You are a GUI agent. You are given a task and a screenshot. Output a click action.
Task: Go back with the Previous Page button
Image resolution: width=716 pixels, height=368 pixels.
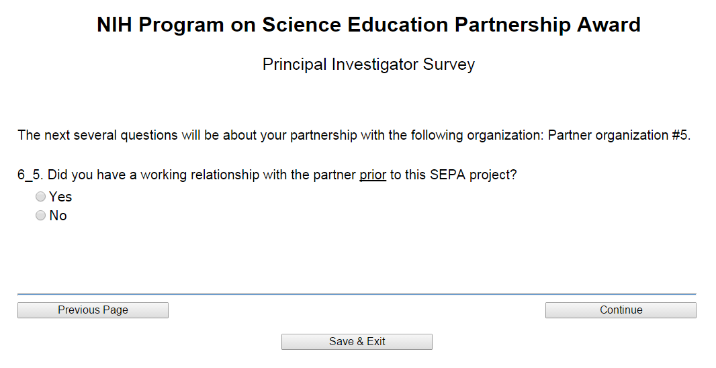pyautogui.click(x=93, y=310)
